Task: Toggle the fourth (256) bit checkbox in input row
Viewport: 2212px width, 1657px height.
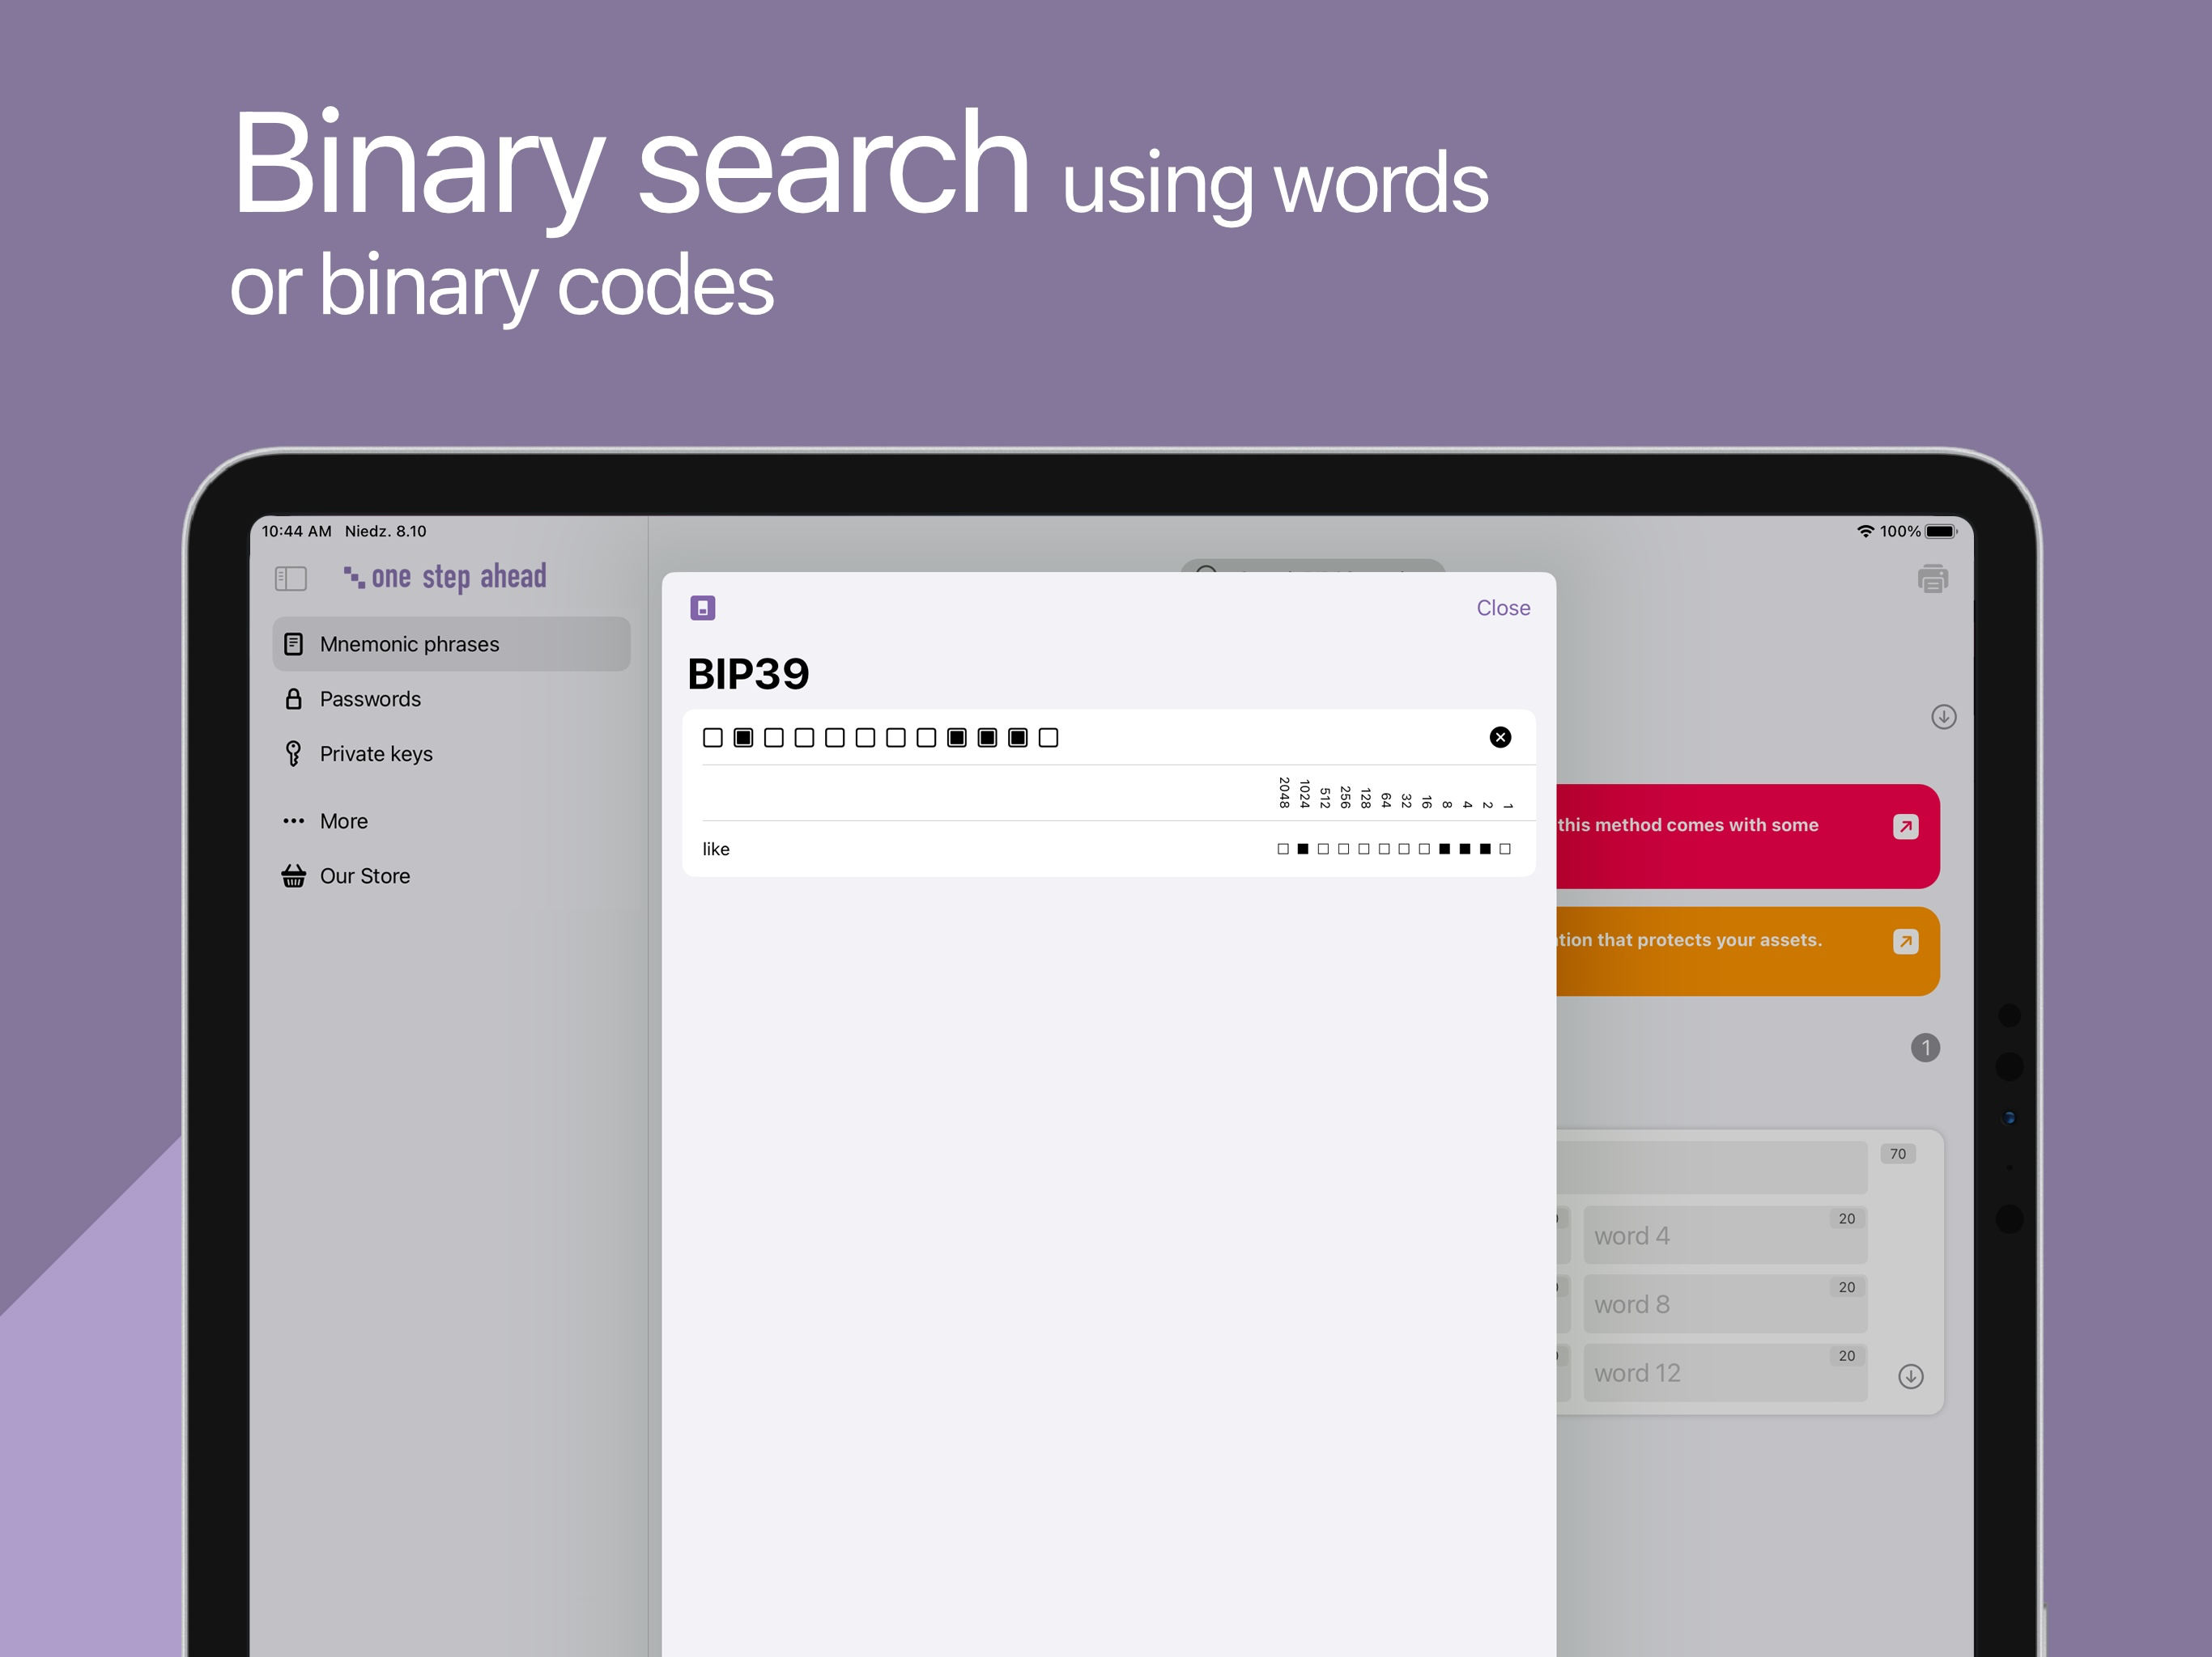Action: (x=804, y=738)
